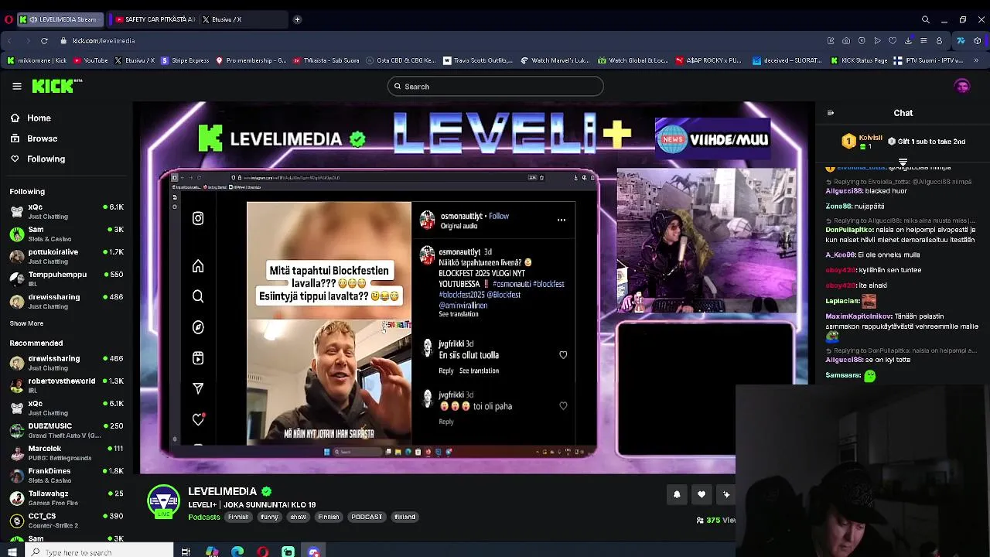Follow osmonauttiyt on Instagram post
990x557 pixels.
click(x=499, y=216)
